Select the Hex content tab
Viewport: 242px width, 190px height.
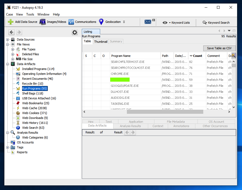(91, 122)
